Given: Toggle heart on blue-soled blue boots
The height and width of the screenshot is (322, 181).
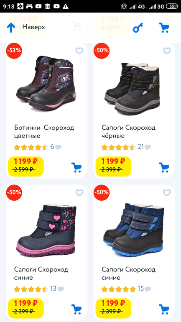Looking at the screenshot, I should click(167, 192).
